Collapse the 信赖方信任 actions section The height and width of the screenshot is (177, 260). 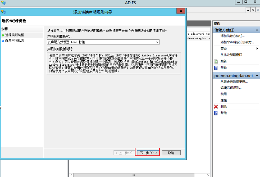tap(257, 30)
